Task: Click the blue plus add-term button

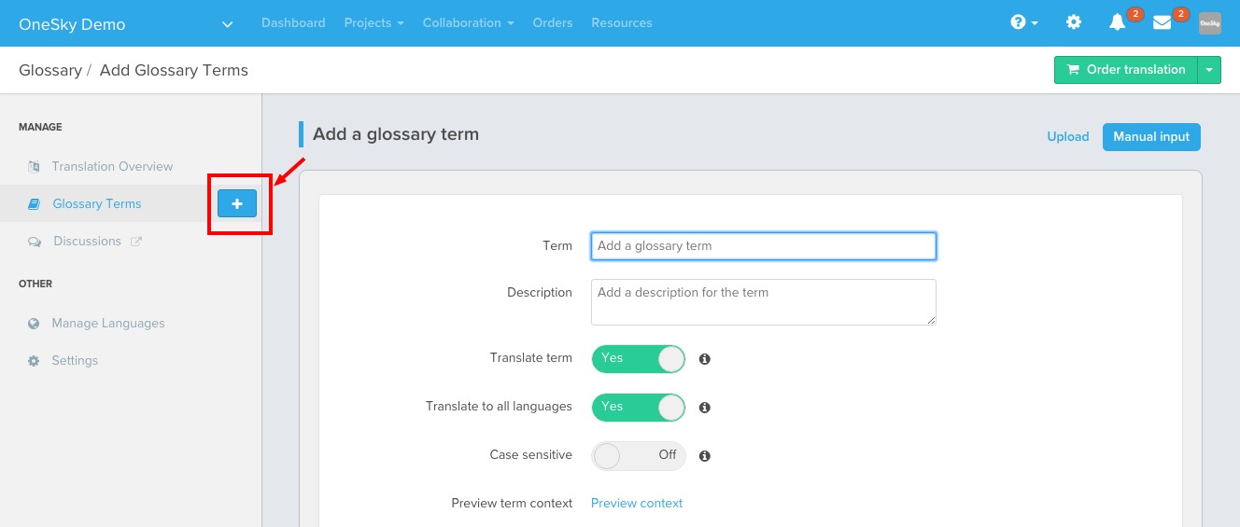Action: pos(237,203)
